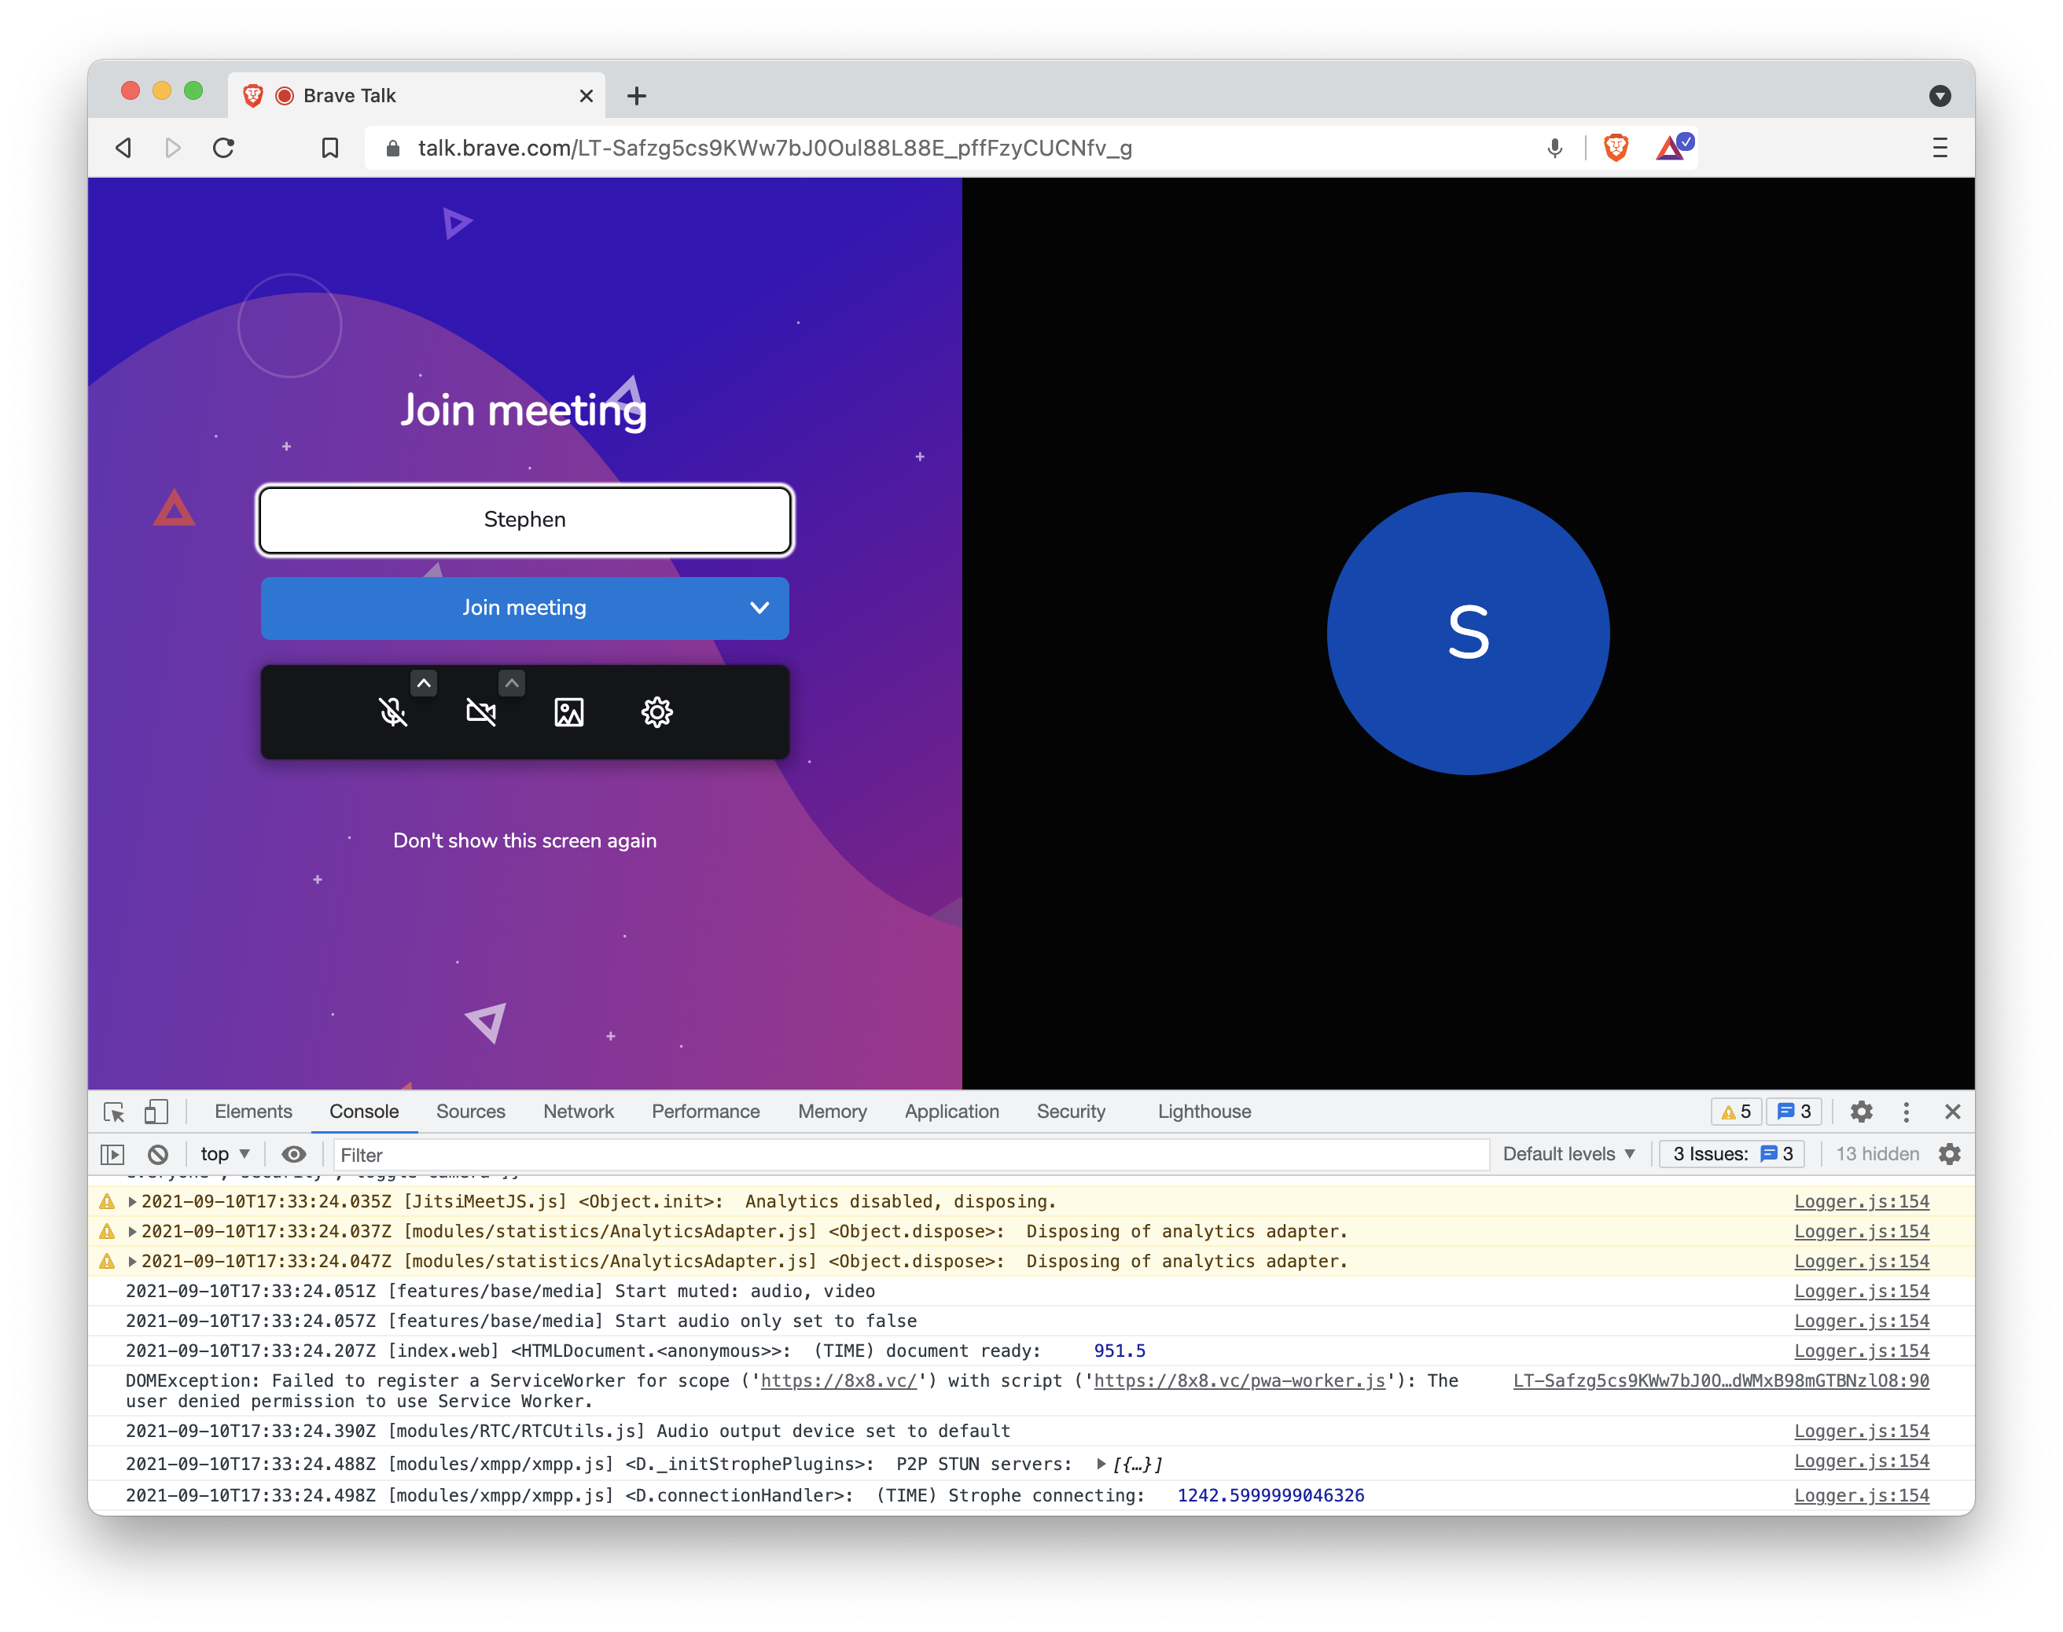Unmute the microphone

393,711
